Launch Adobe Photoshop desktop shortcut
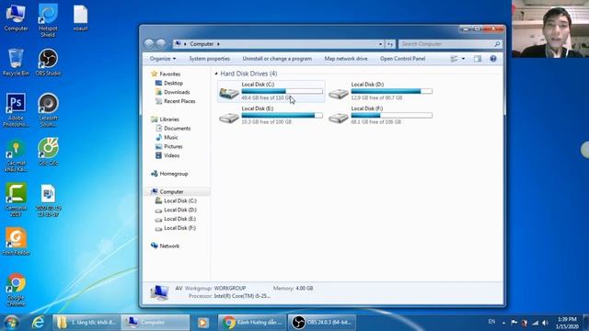This screenshot has width=589, height=331. (x=16, y=109)
